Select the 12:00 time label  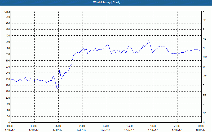pos(106,126)
